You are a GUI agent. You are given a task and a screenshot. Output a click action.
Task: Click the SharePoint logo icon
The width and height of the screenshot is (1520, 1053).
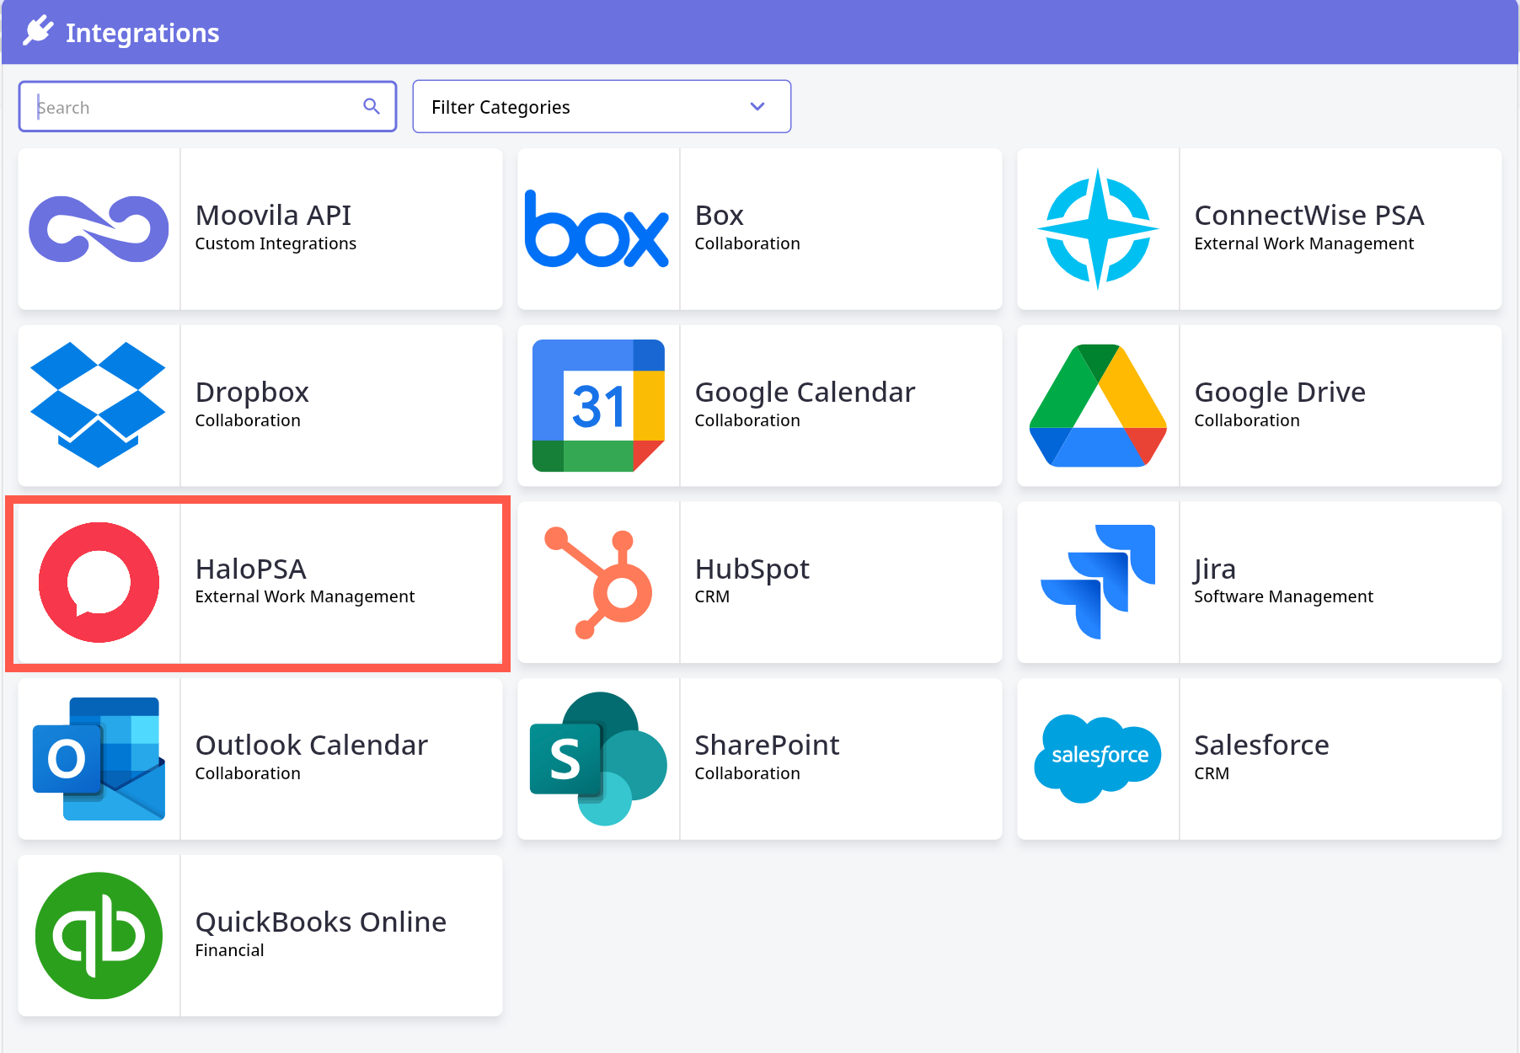[x=598, y=758]
